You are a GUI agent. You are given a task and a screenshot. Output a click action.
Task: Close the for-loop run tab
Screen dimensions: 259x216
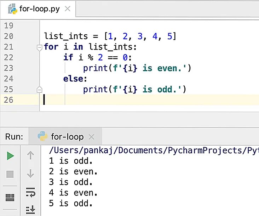(x=91, y=137)
